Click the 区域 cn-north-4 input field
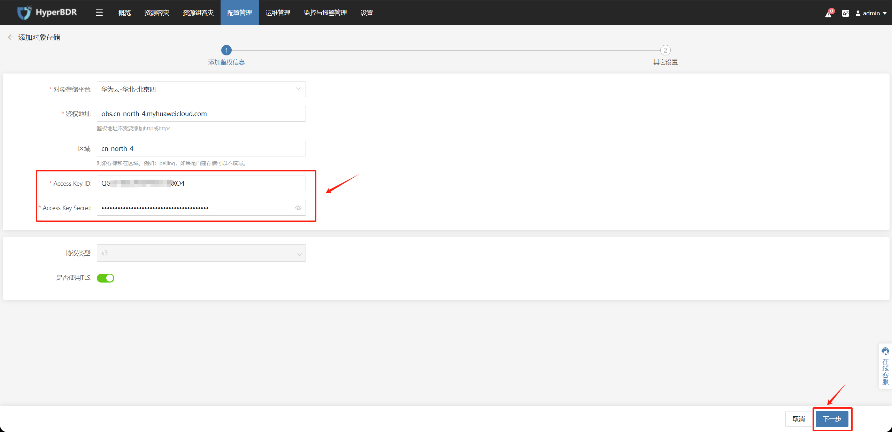 [x=201, y=148]
